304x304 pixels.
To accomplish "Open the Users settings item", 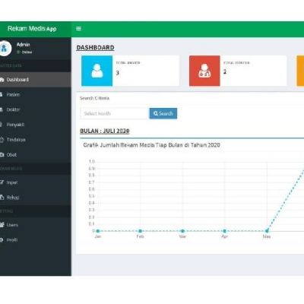I will (x=36, y=225).
